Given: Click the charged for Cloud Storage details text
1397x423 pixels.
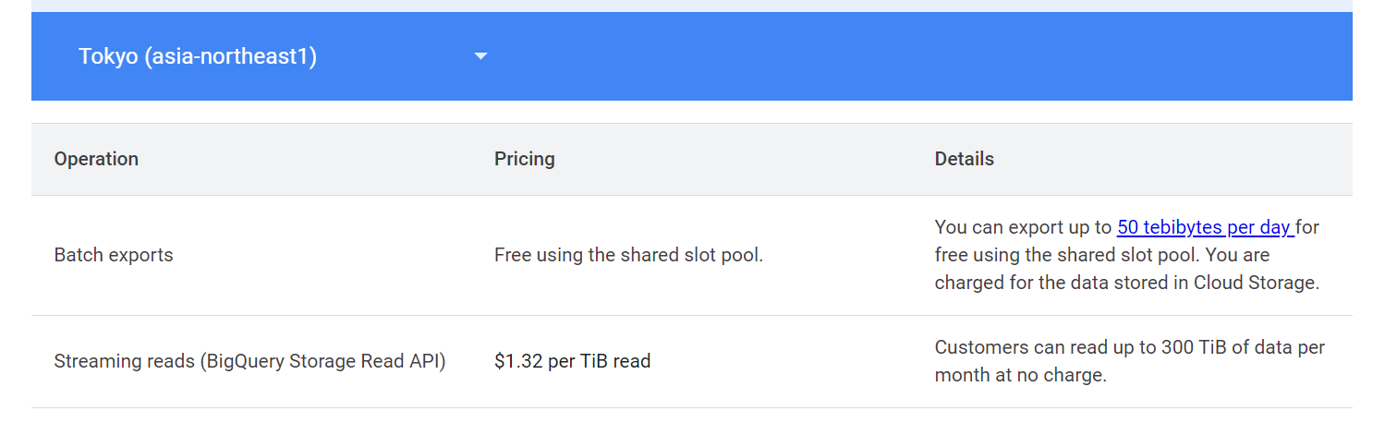Looking at the screenshot, I should (1127, 283).
